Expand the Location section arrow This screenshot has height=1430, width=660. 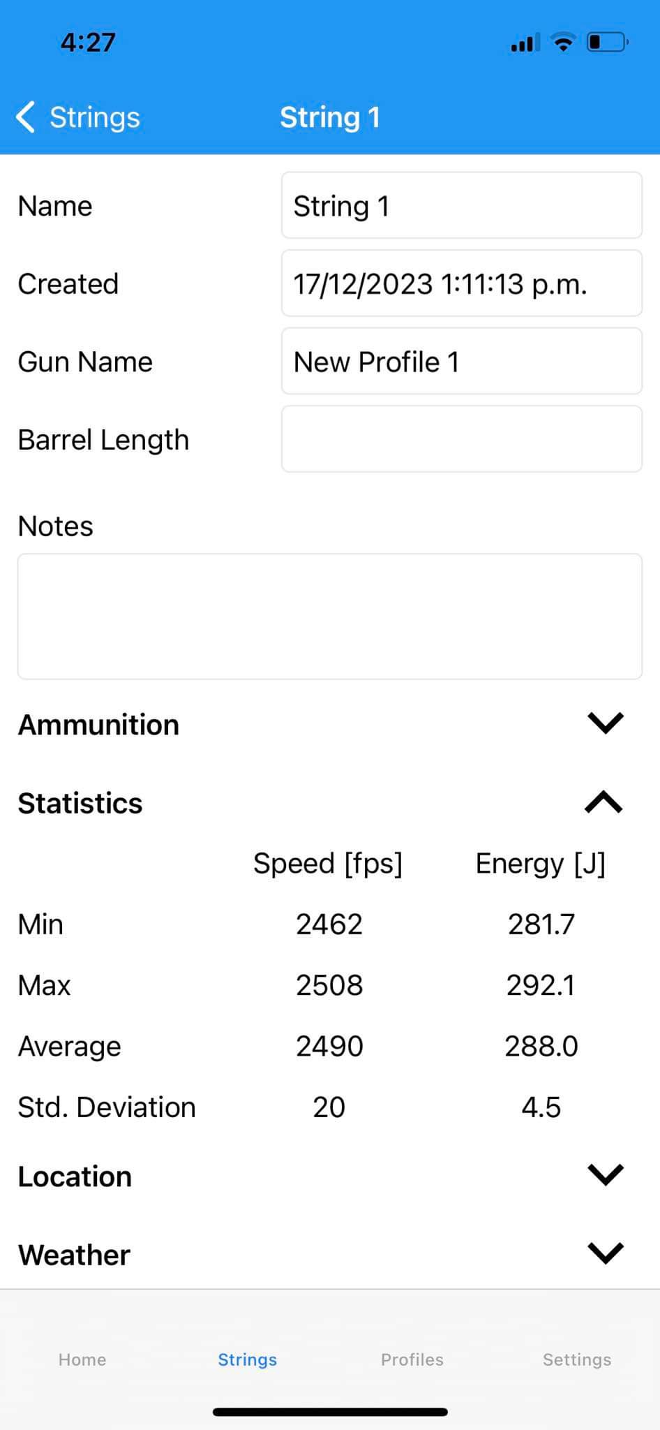point(605,1175)
